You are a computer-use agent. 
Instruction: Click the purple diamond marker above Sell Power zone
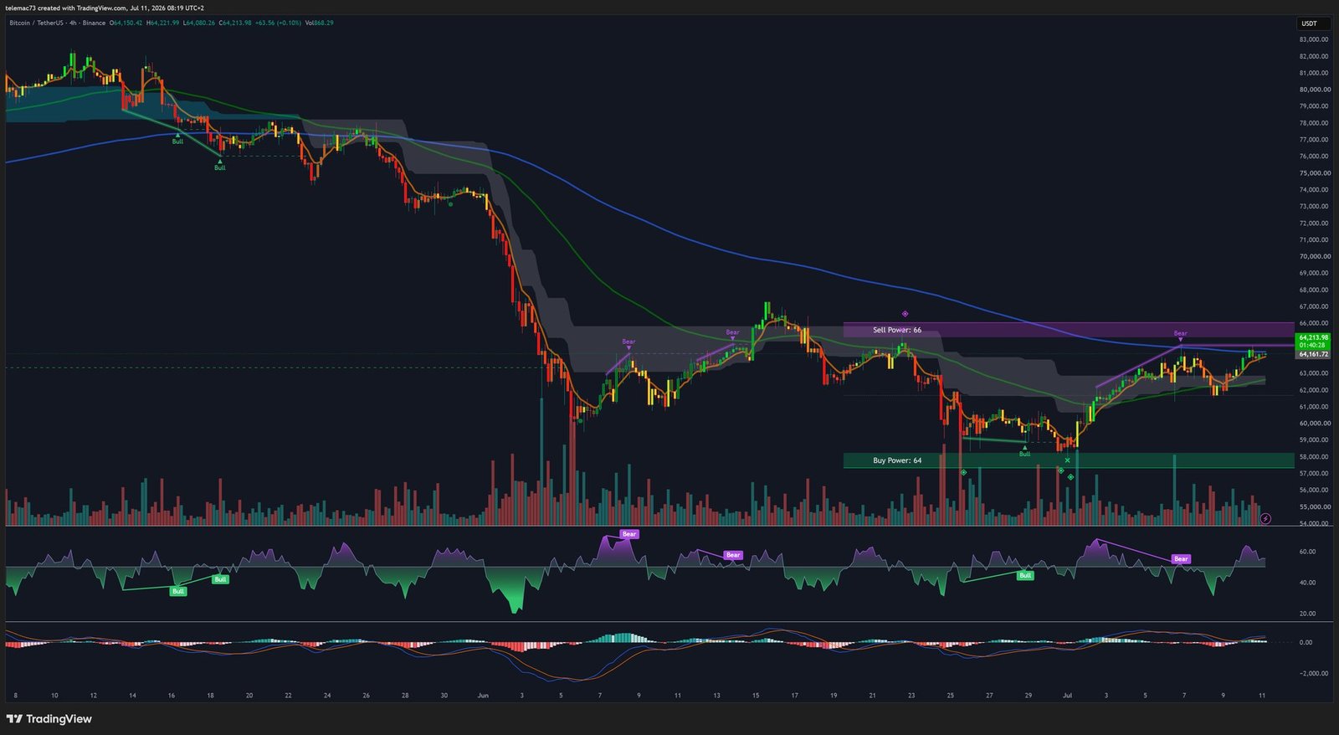[x=905, y=314]
